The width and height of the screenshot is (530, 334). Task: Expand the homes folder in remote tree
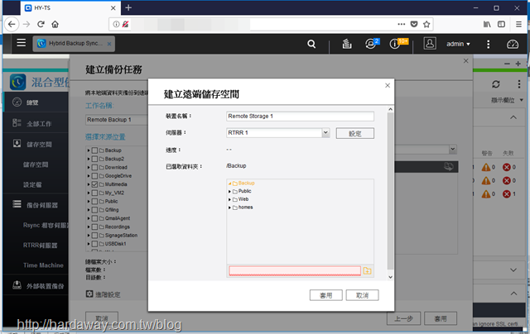click(x=230, y=208)
